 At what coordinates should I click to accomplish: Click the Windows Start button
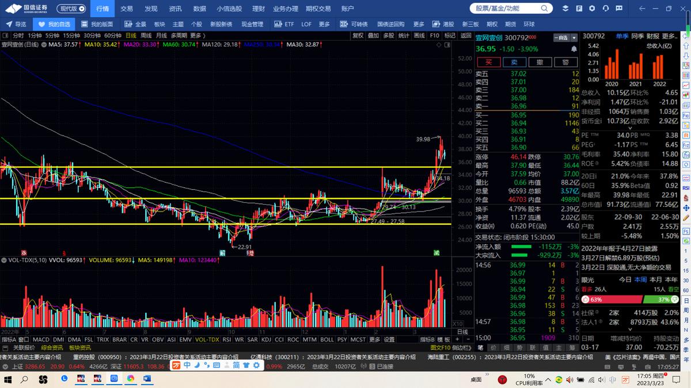click(9, 379)
